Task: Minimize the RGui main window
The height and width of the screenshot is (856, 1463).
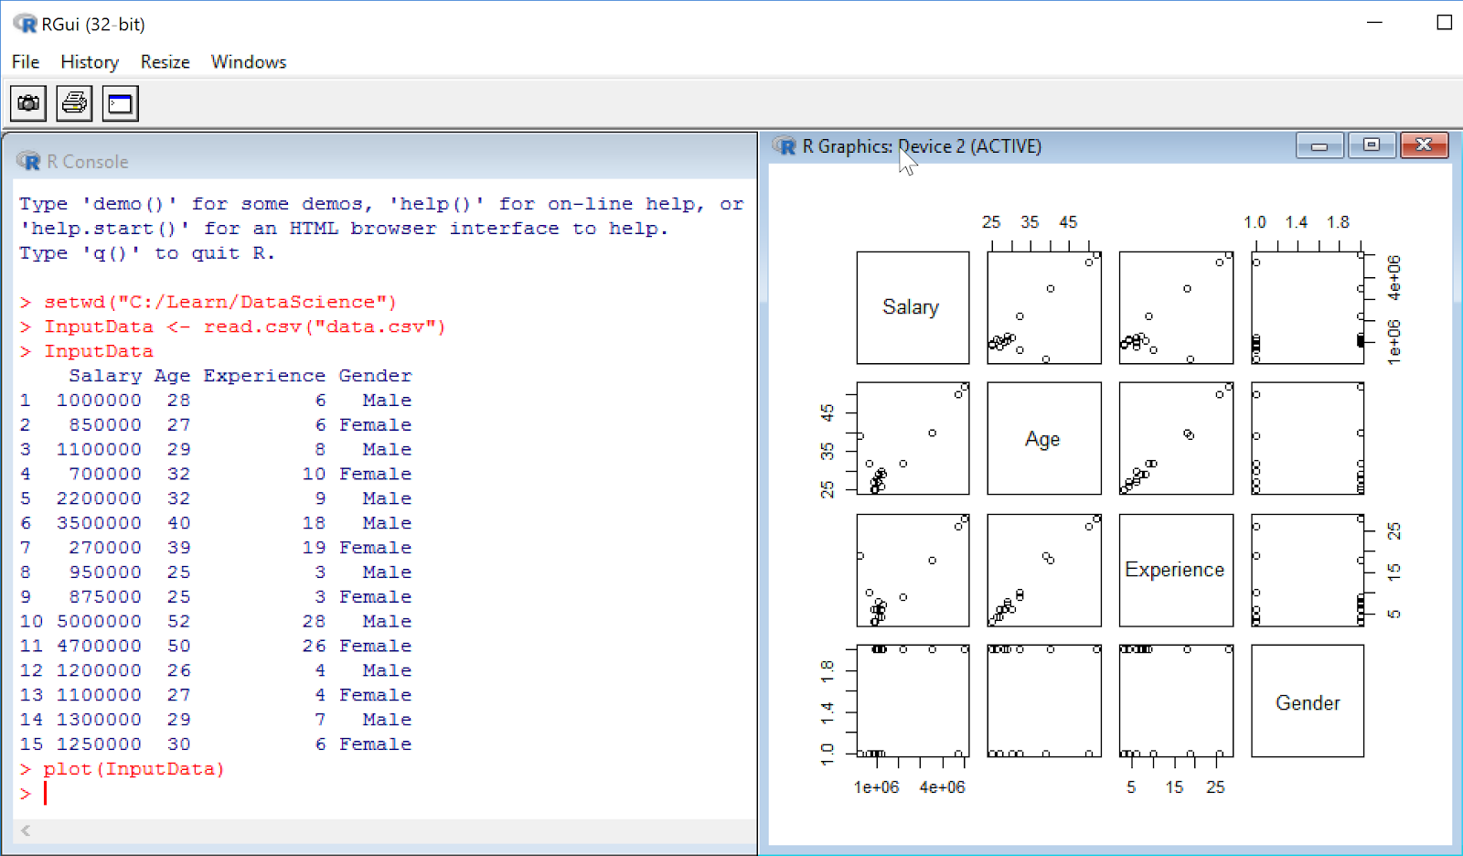Action: click(x=1374, y=23)
